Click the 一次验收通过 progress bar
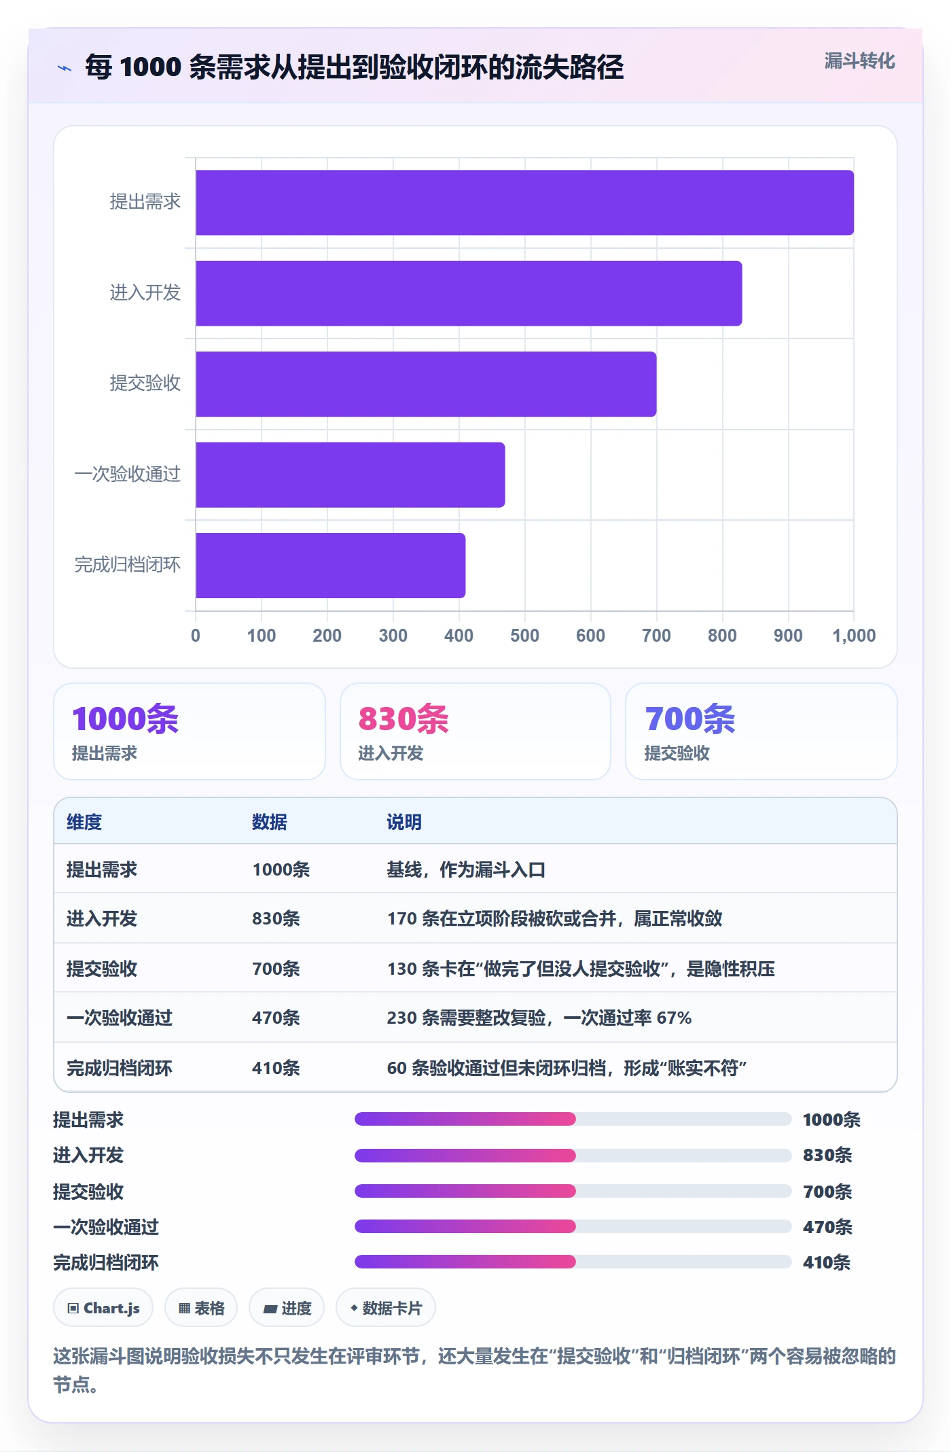 coord(573,1226)
